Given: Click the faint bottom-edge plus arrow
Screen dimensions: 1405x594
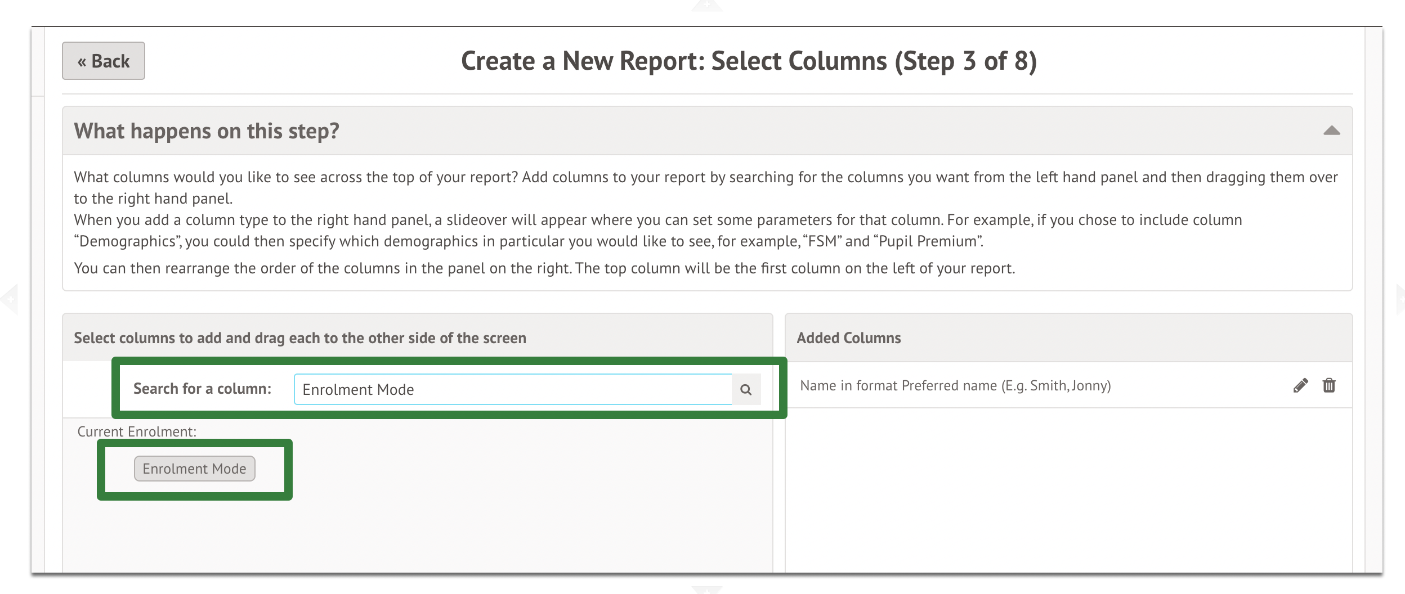Looking at the screenshot, I should click(706, 589).
